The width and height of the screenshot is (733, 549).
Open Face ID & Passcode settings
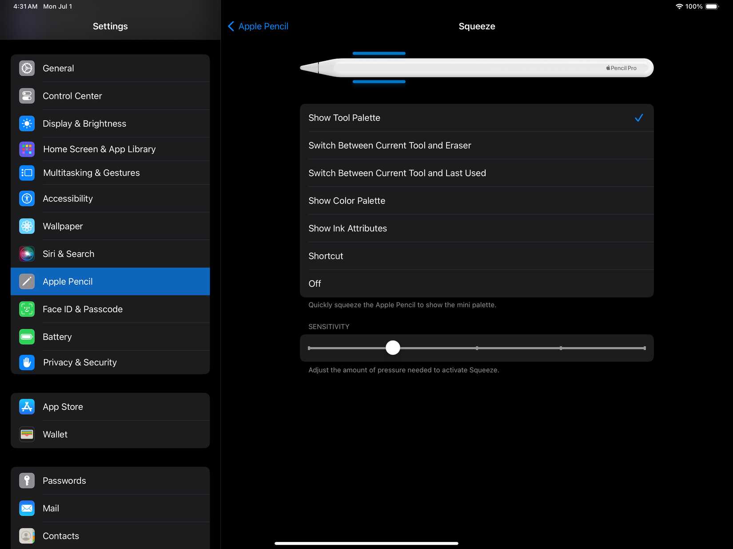[x=110, y=309]
